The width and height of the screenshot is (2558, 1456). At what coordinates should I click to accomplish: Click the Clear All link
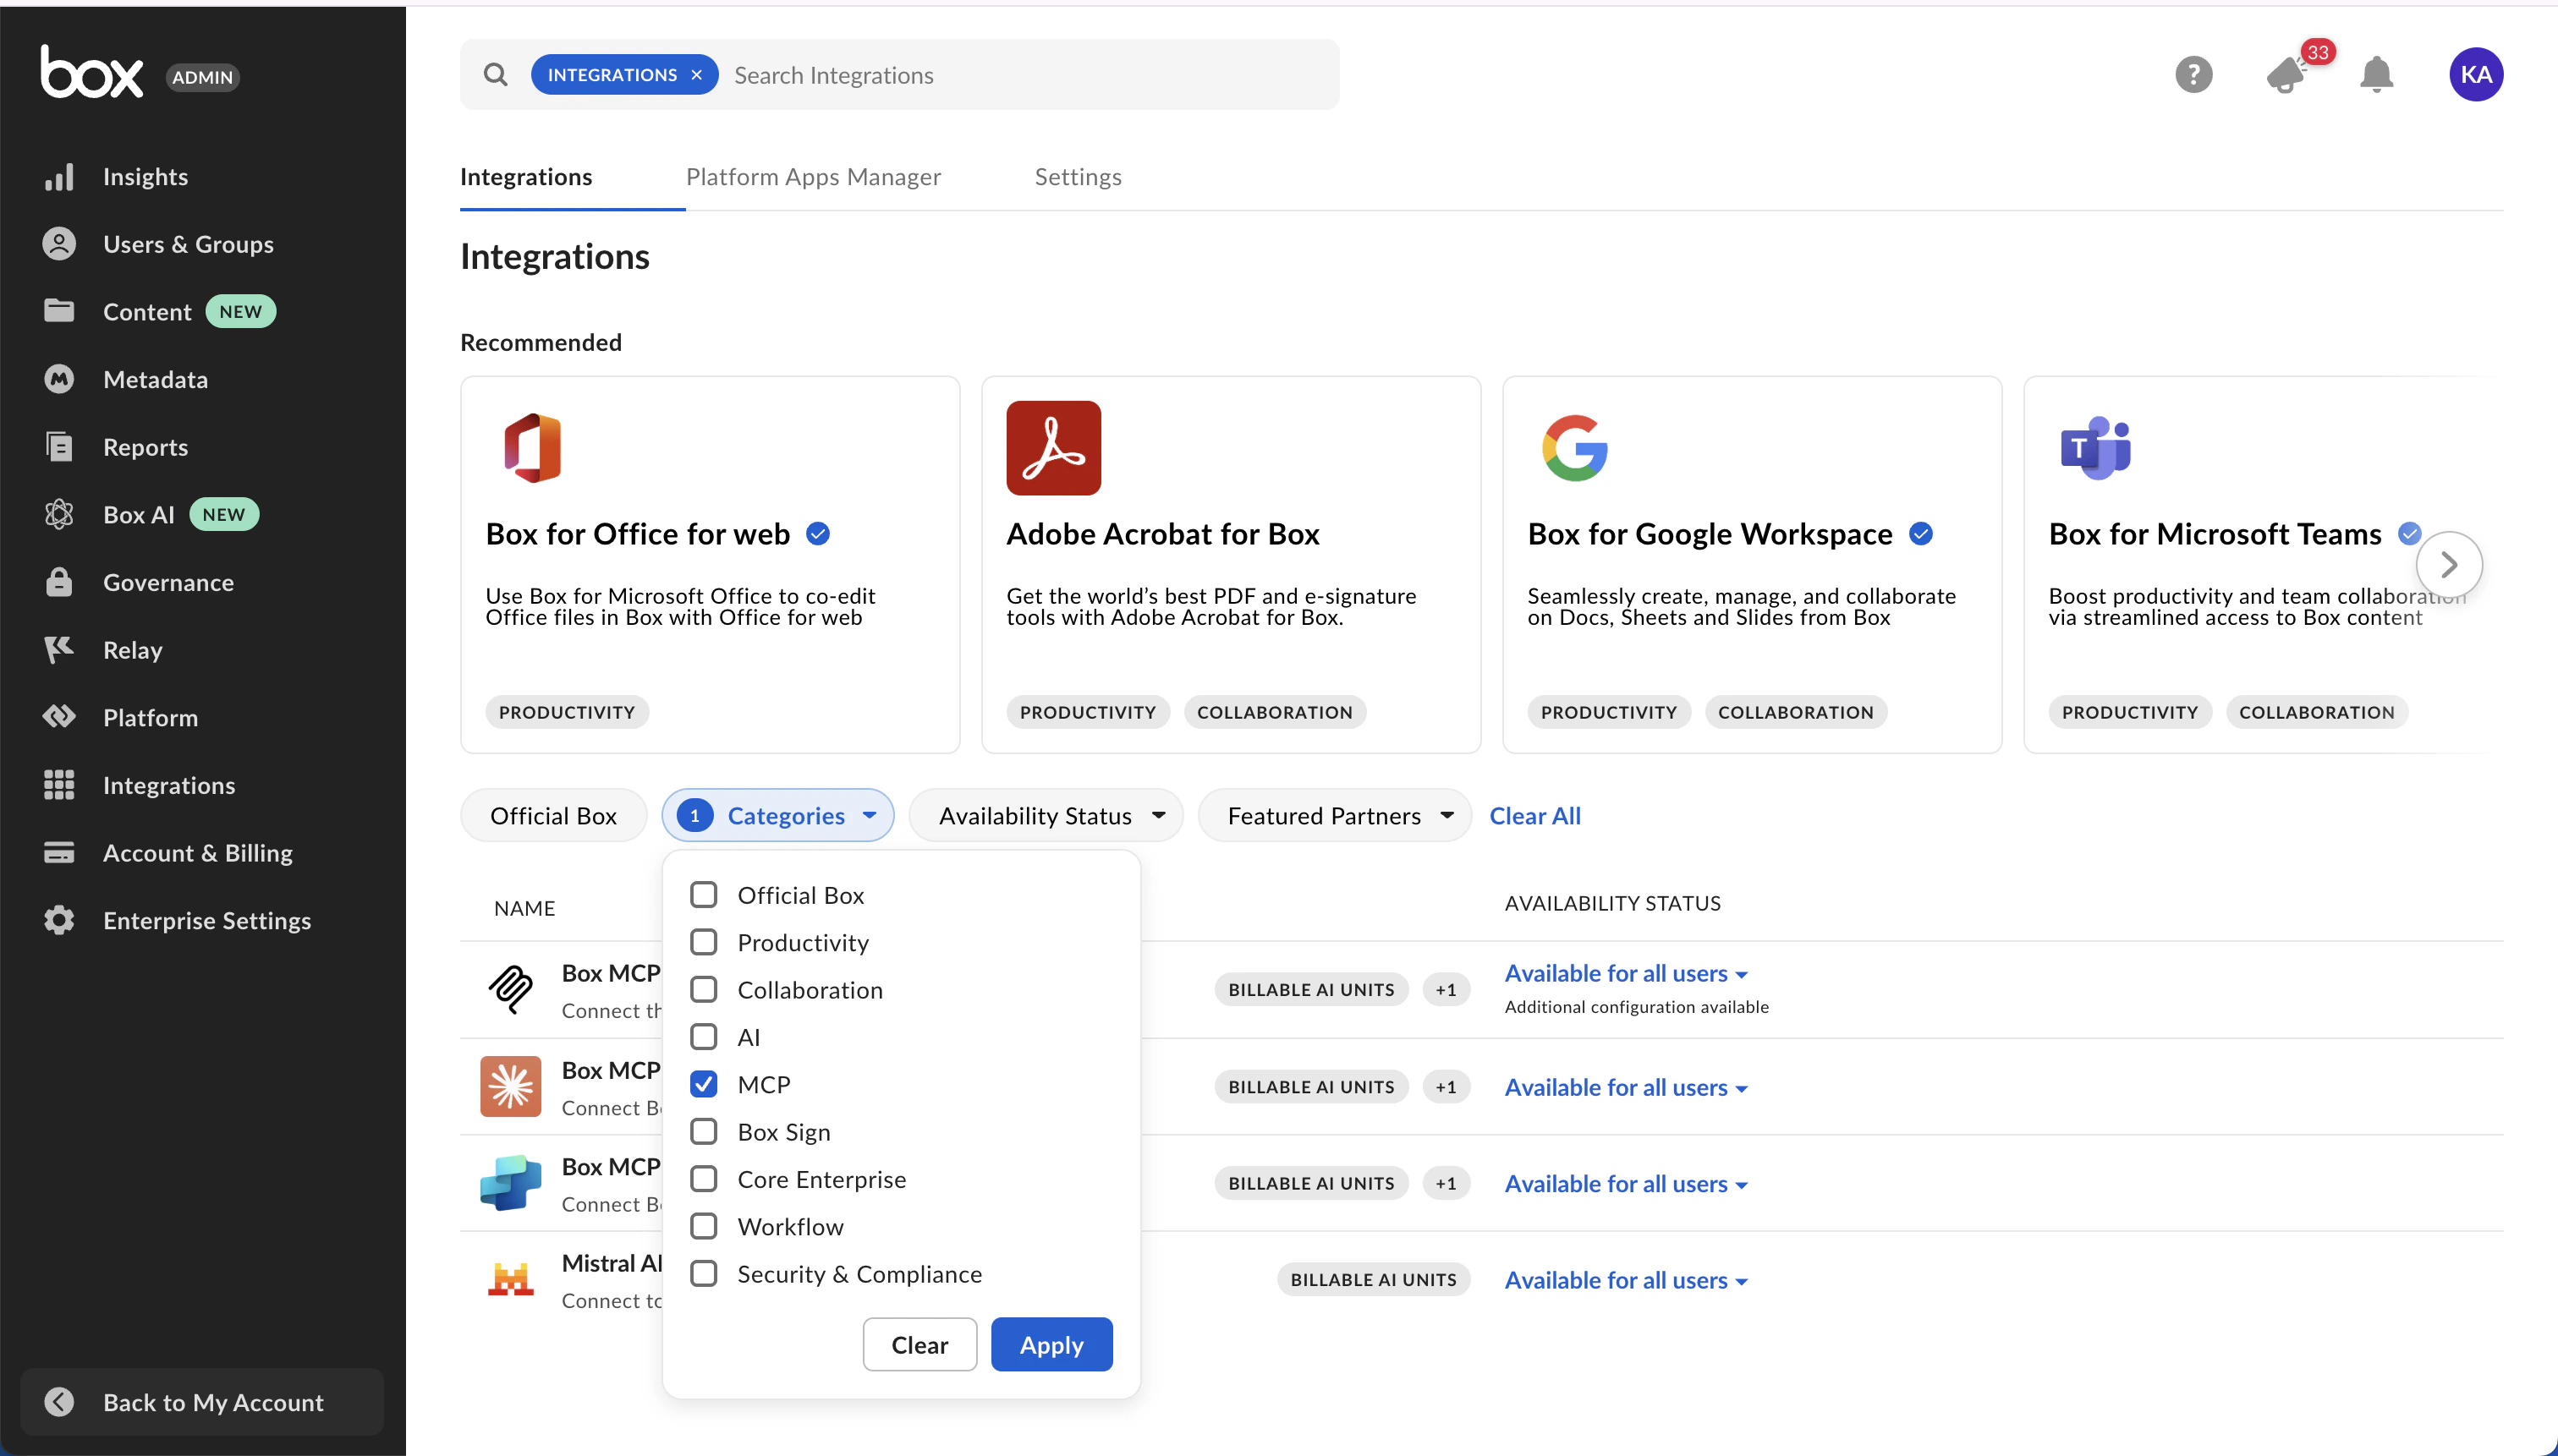pyautogui.click(x=1534, y=816)
